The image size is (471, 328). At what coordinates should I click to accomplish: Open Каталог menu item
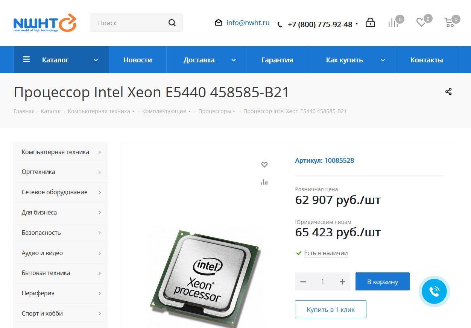coord(55,60)
